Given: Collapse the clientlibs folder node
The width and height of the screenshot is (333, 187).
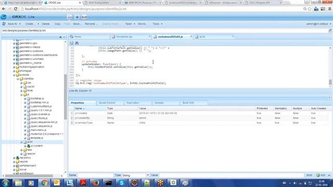Looking at the screenshot, I should click(18, 79).
